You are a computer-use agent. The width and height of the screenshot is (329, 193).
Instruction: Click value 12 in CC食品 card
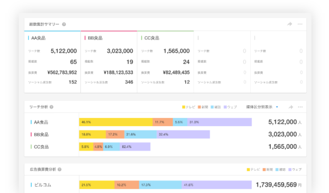click(x=187, y=82)
